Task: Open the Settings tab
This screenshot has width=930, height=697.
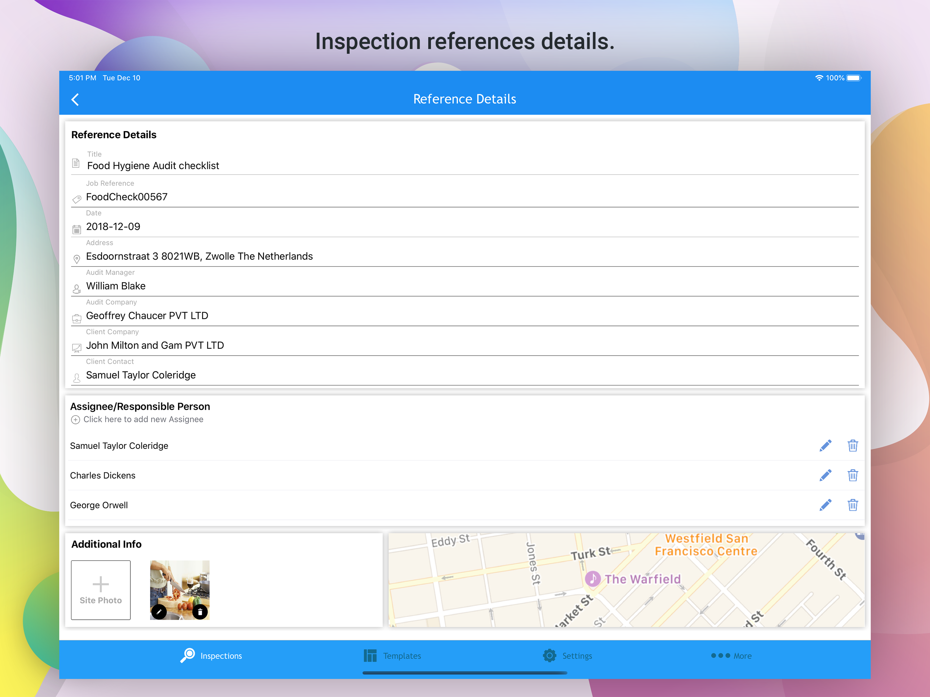Action: [x=567, y=656]
